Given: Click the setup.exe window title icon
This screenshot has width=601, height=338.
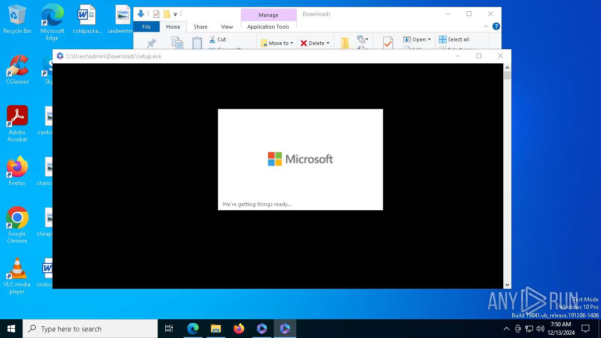Looking at the screenshot, I should click(60, 56).
